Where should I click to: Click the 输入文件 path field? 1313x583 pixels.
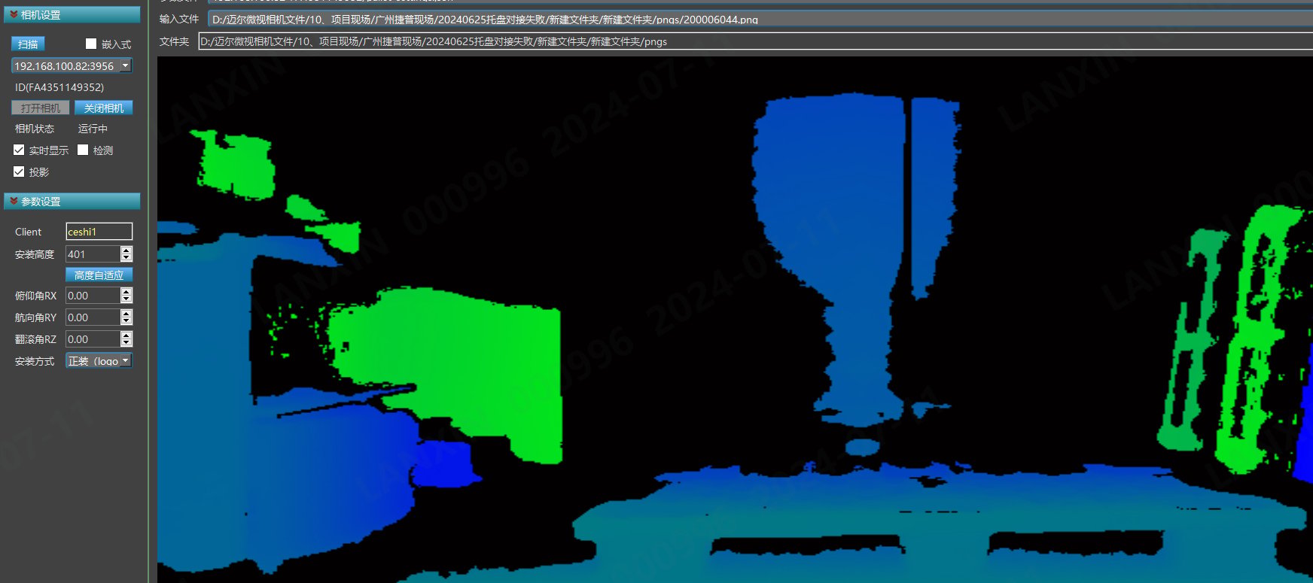pyautogui.click(x=760, y=19)
